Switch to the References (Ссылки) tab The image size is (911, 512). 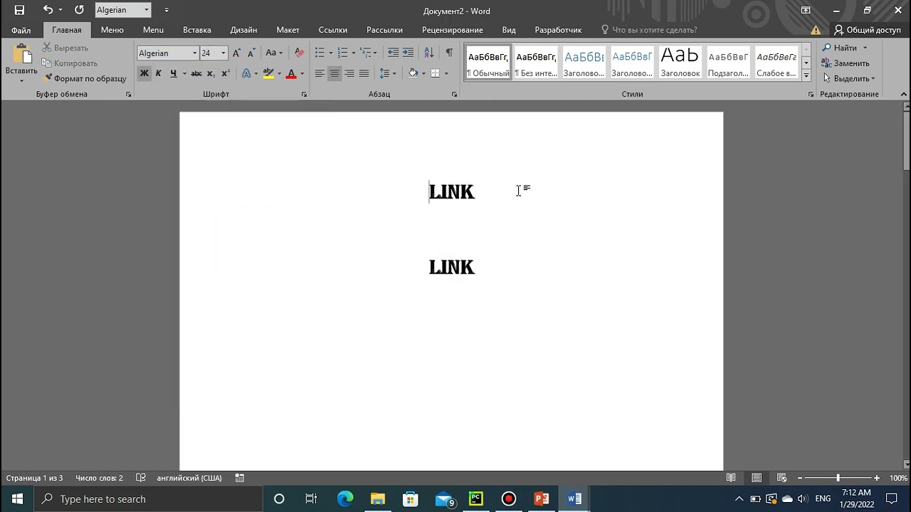[333, 30]
